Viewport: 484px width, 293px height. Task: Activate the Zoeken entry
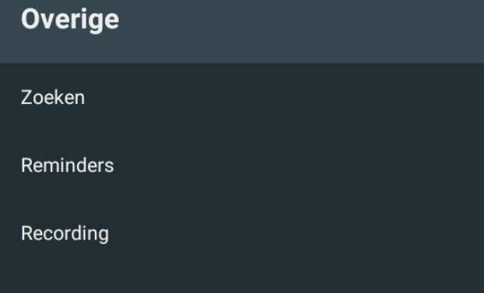(242, 98)
